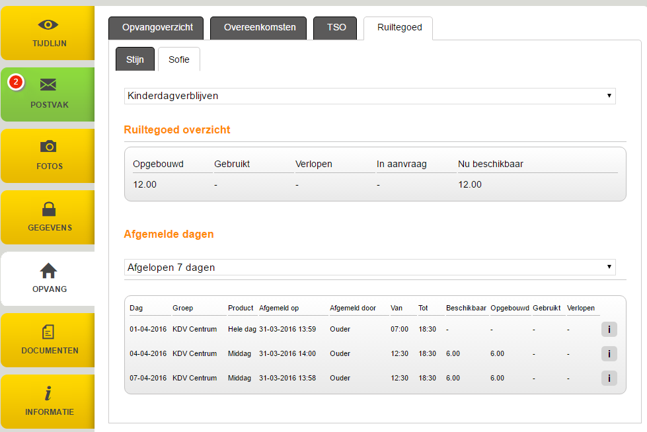Select the Sofie child tab

178,59
